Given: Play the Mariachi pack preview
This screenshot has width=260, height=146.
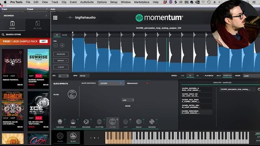Looking at the screenshot, I should coord(13,105).
